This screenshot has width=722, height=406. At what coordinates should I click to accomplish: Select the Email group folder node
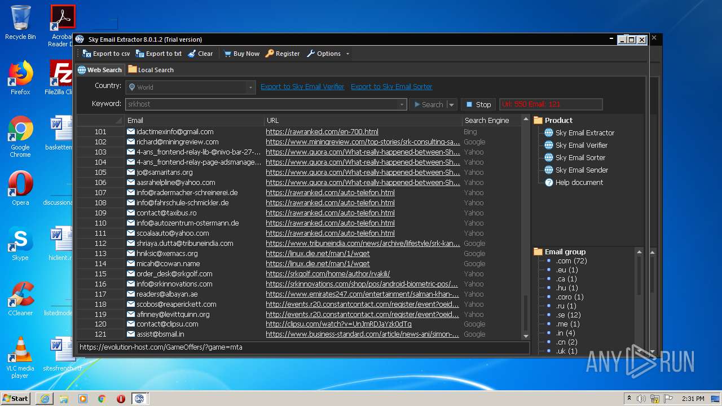click(x=560, y=251)
